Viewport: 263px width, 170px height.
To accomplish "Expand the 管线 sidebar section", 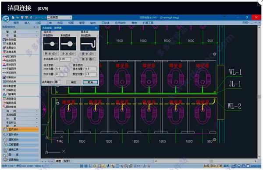I will [21, 32].
